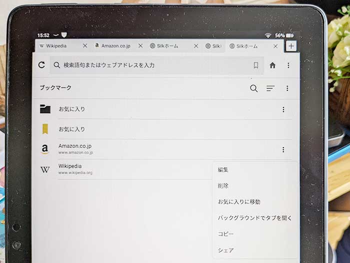The image size is (350, 263).
Task: Go to home with the house icon
Action: (x=272, y=65)
